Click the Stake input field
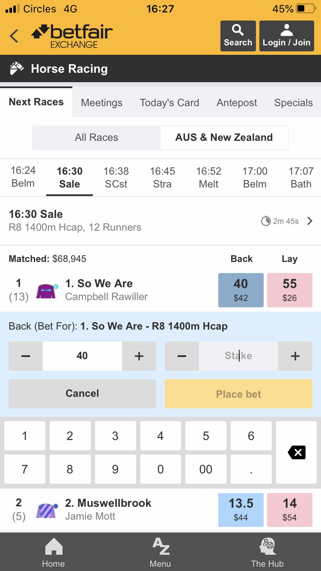Screen dimensions: 321x571 tap(238, 356)
